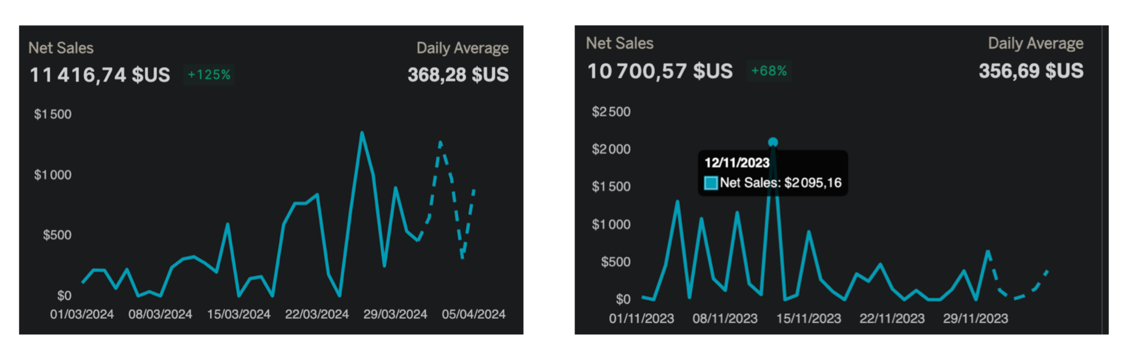Click the +68% growth badge
Viewport: 1129px width, 357px height.
[769, 71]
